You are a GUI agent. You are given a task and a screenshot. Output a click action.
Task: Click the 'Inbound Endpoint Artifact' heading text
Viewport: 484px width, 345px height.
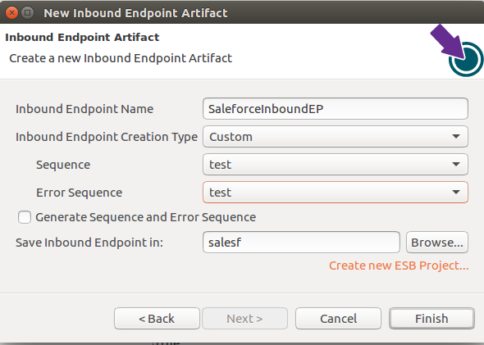[x=82, y=38]
